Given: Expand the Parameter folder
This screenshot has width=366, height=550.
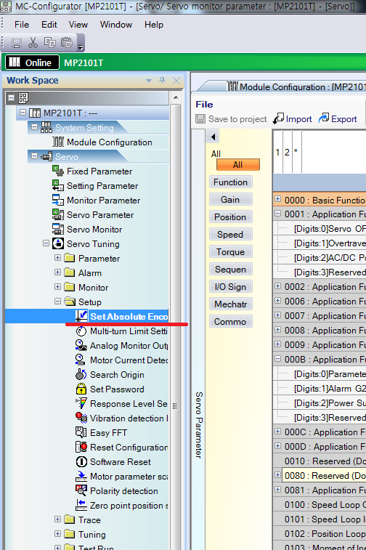Looking at the screenshot, I should (57, 257).
